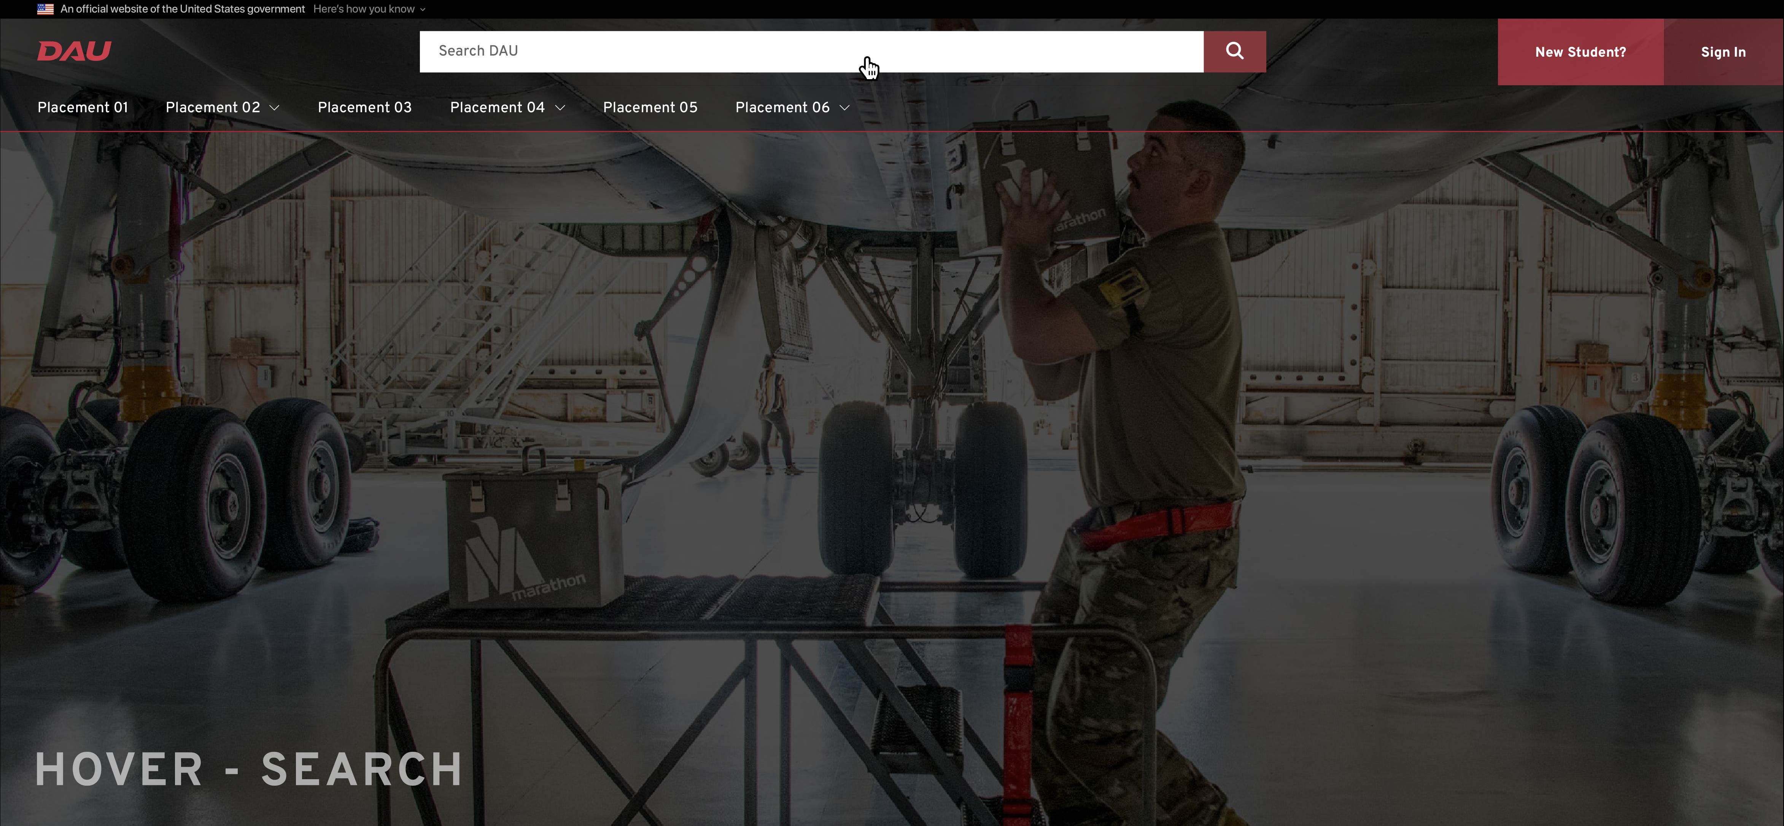Expand the Placement 04 chevron
This screenshot has width=1784, height=826.
tap(560, 108)
